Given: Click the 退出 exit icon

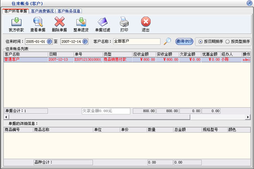Looking at the screenshot, I should 145,22.
